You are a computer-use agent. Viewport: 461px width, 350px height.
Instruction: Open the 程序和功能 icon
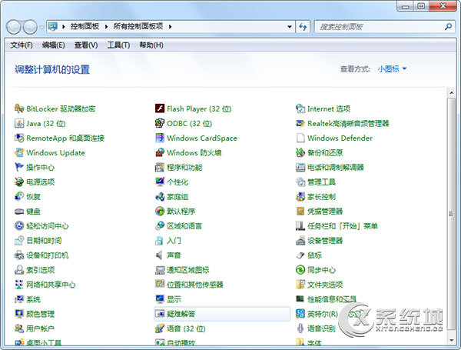pos(160,167)
